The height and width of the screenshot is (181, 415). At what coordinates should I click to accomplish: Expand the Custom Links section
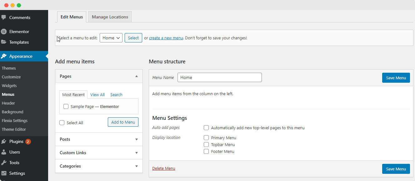point(99,153)
